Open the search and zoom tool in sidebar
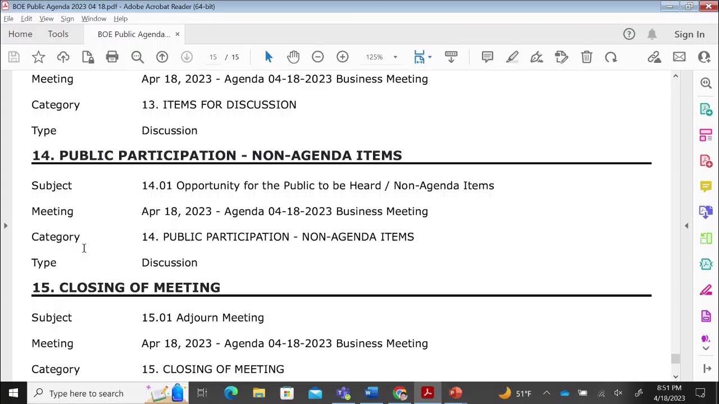 [x=706, y=83]
